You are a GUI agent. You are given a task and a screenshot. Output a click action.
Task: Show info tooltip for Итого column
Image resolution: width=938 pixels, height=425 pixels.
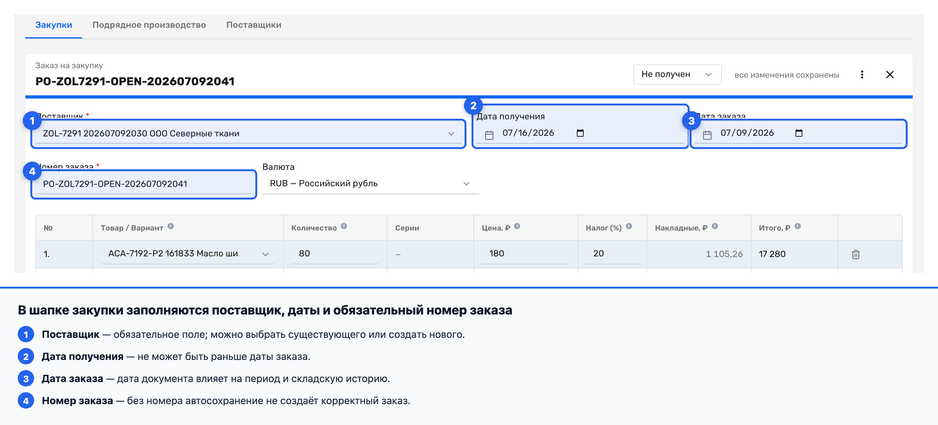tap(797, 226)
